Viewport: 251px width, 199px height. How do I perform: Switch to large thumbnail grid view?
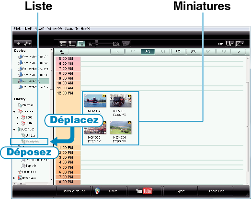tap(63, 44)
